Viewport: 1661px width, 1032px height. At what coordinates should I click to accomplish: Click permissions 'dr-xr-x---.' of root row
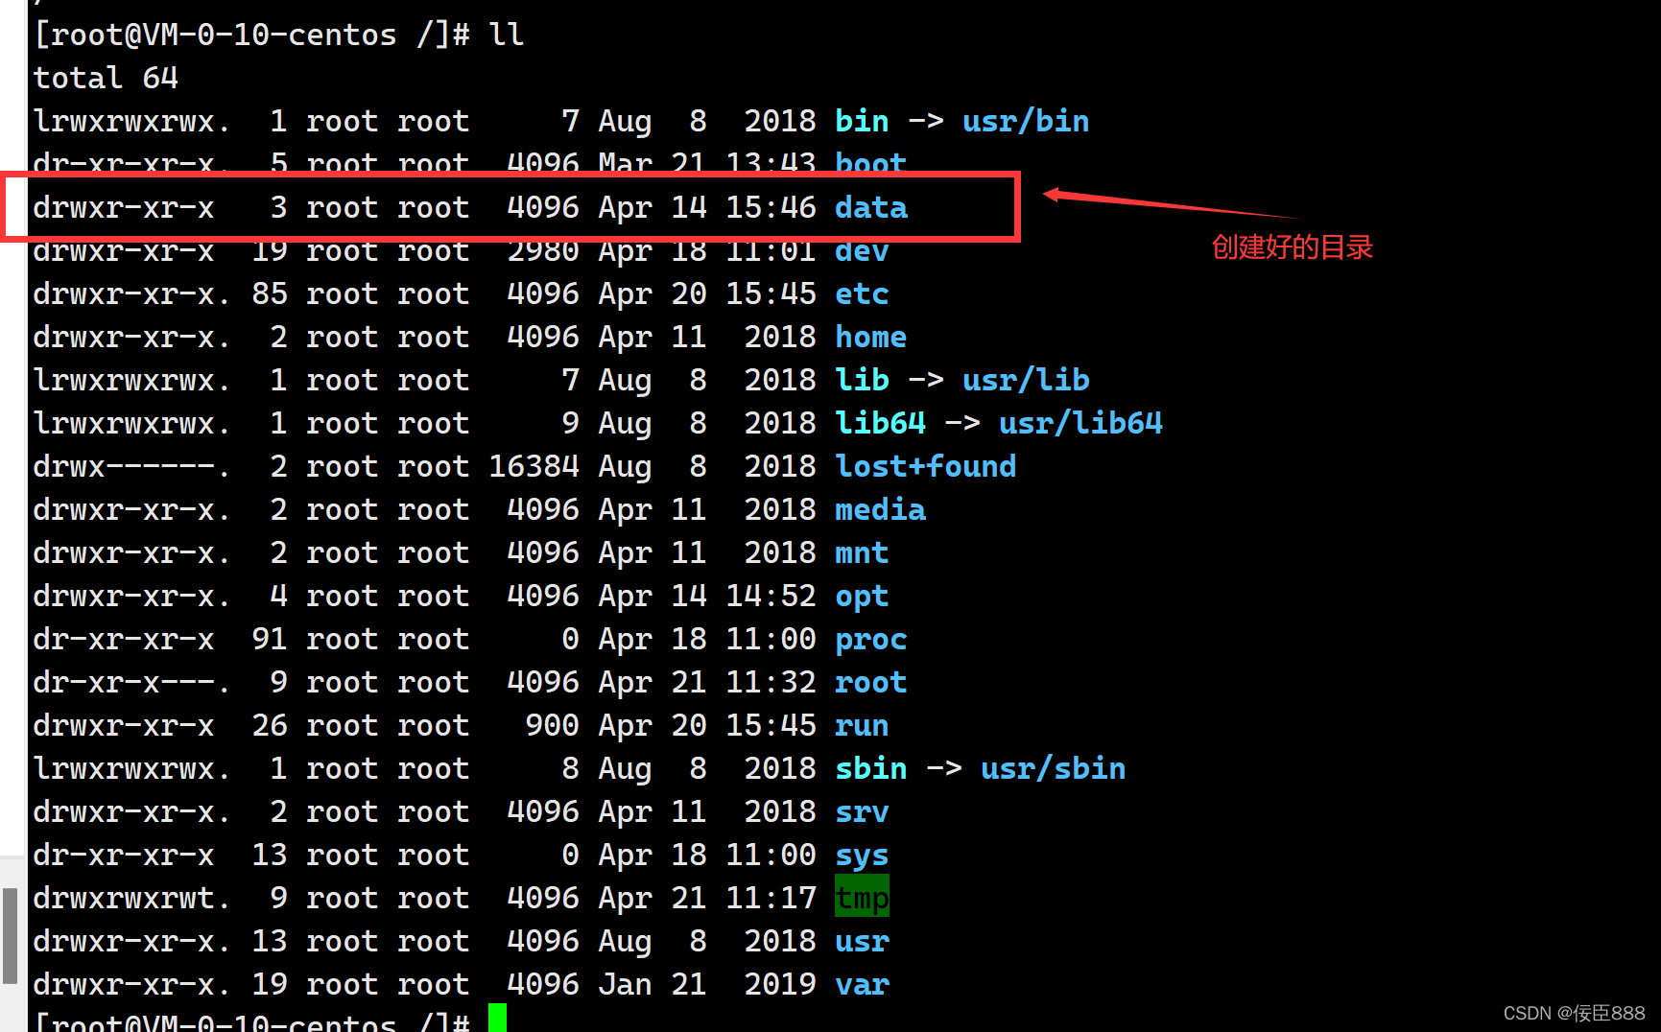click(x=132, y=682)
